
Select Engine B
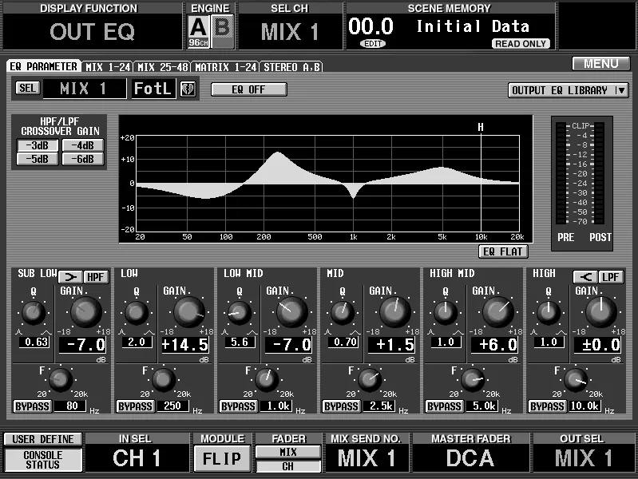tap(223, 31)
